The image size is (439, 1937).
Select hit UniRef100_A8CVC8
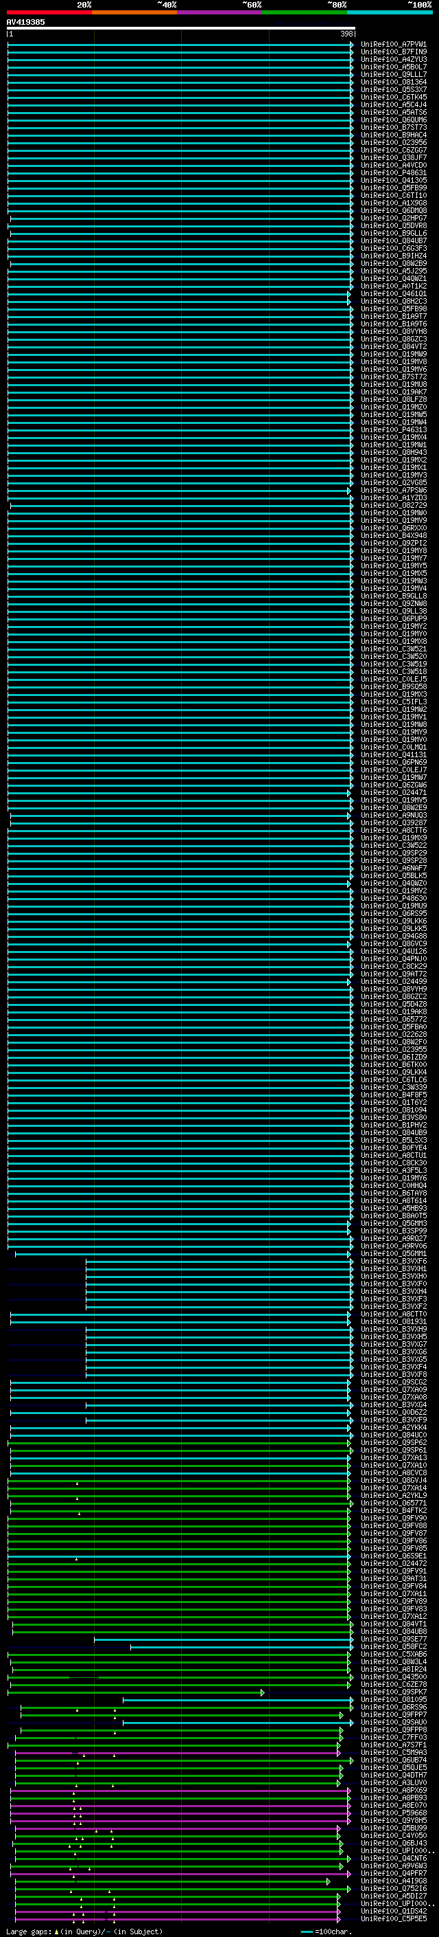(x=393, y=1473)
